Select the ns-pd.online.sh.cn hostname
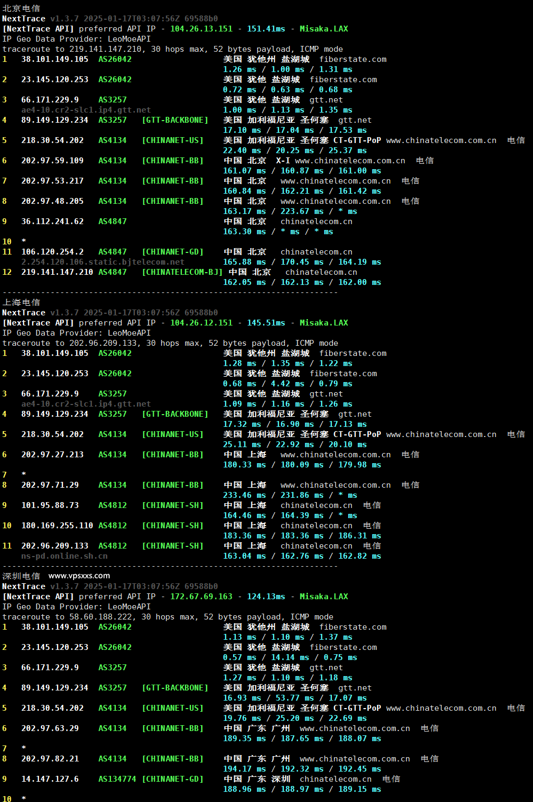This screenshot has height=802, width=533. [x=64, y=555]
